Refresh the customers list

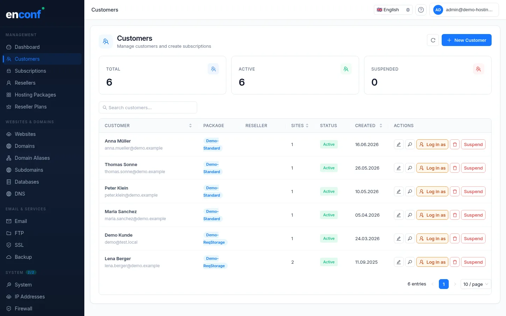[433, 40]
